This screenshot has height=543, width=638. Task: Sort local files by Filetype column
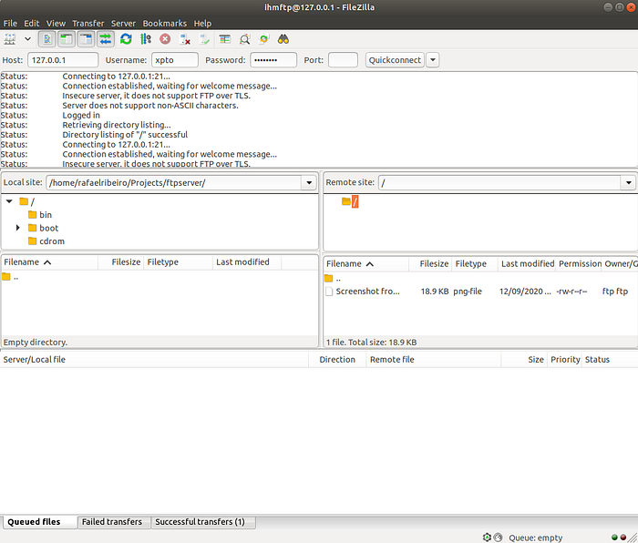(x=179, y=262)
